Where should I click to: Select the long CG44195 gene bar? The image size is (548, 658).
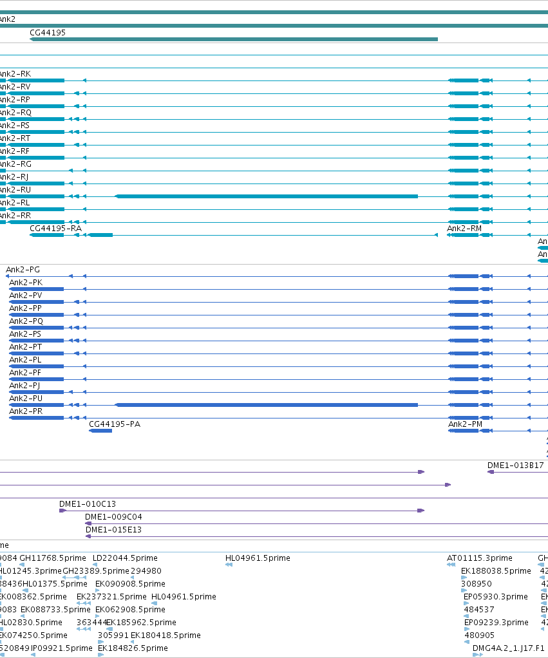tap(234, 39)
